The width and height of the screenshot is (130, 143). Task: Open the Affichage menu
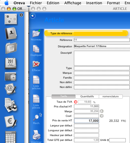(x=73, y=3)
